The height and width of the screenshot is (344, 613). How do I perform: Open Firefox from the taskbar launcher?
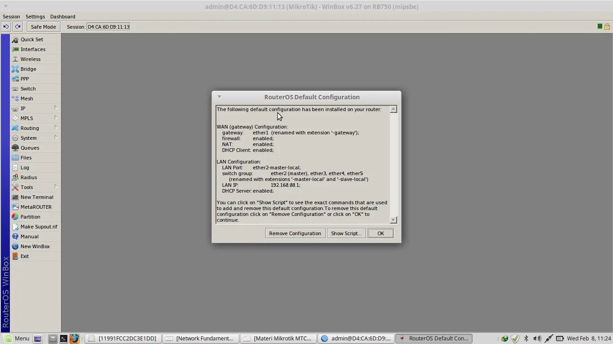click(74, 339)
